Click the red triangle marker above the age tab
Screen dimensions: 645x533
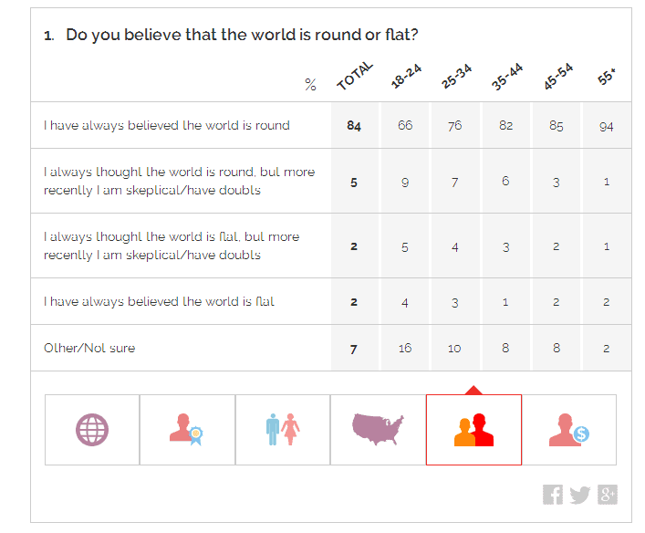(473, 391)
